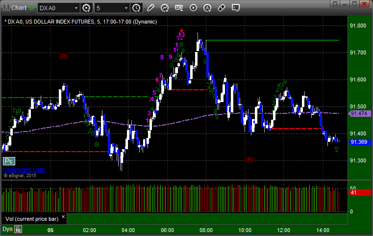The image size is (373, 236).
Task: Minimize the chart window
Action: coord(345,3)
